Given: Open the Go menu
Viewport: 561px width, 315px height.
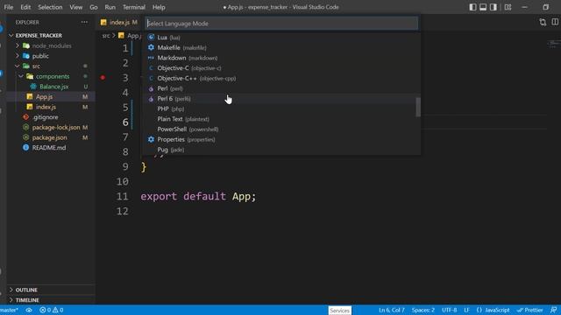Looking at the screenshot, I should pos(94,7).
